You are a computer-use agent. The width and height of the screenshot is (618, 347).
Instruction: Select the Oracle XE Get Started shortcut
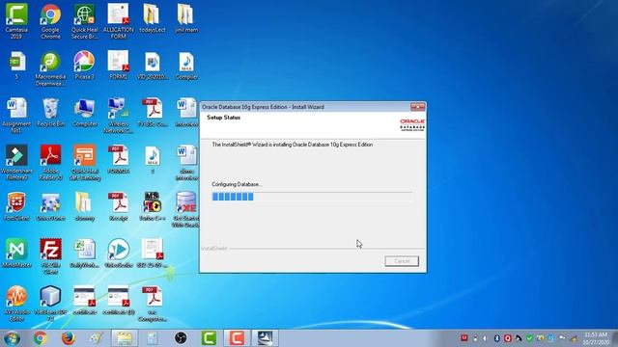[185, 210]
